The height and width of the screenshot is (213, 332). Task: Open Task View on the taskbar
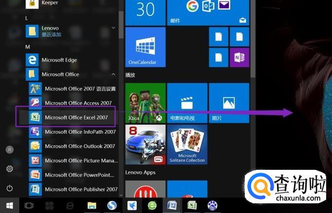[x=29, y=205]
